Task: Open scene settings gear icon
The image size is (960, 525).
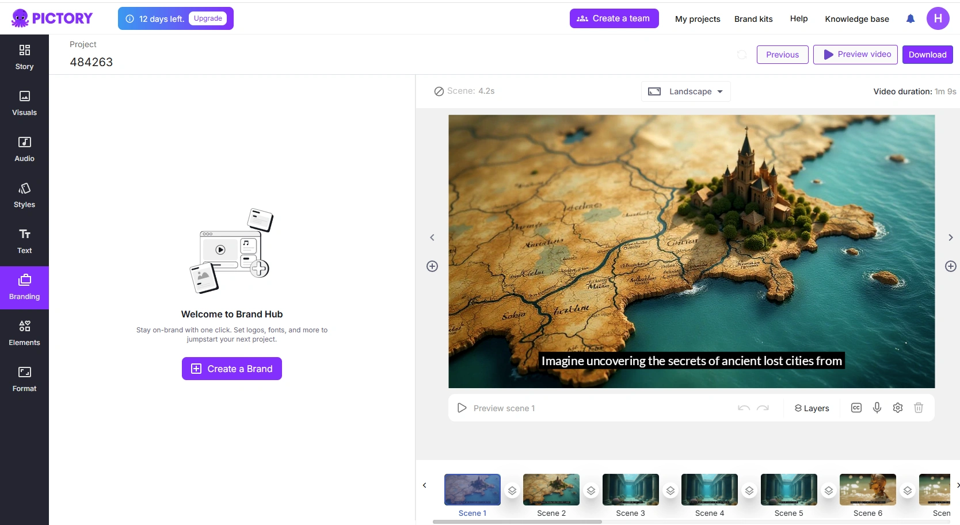Action: tap(898, 408)
